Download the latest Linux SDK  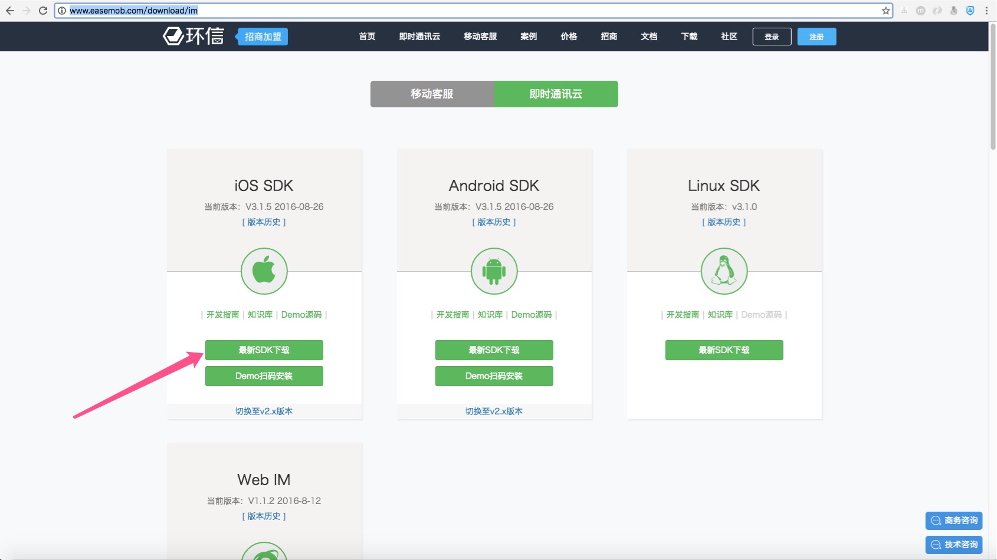pyautogui.click(x=724, y=350)
